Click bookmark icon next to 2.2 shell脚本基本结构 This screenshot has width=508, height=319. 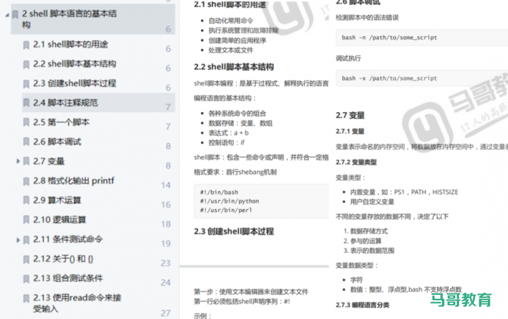click(26, 64)
